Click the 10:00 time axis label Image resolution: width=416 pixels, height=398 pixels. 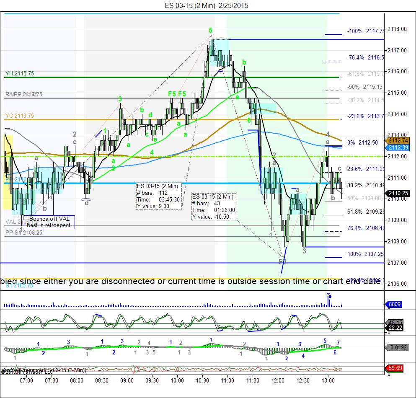177,380
